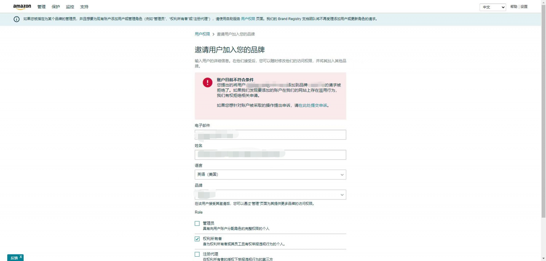
Task: Expand the 品牌 dropdown
Action: pos(270,195)
